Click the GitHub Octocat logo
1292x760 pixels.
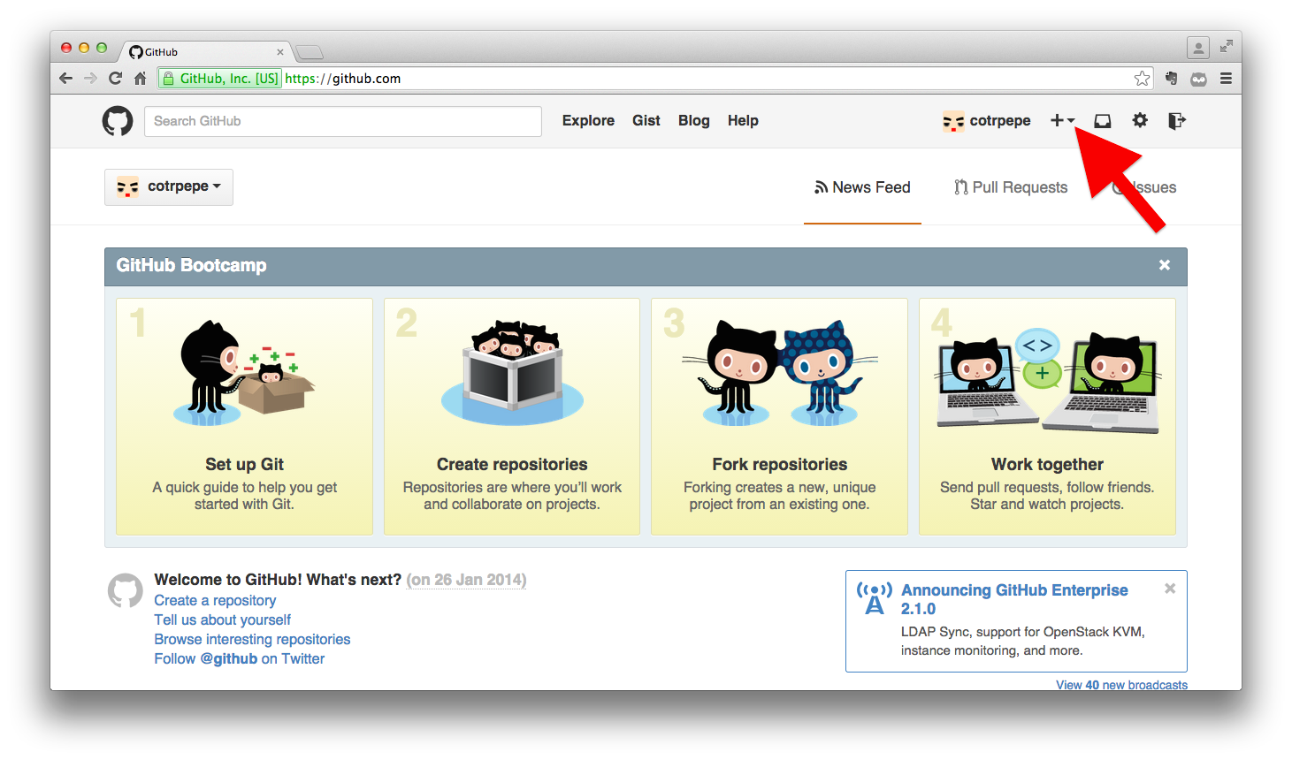[x=118, y=120]
